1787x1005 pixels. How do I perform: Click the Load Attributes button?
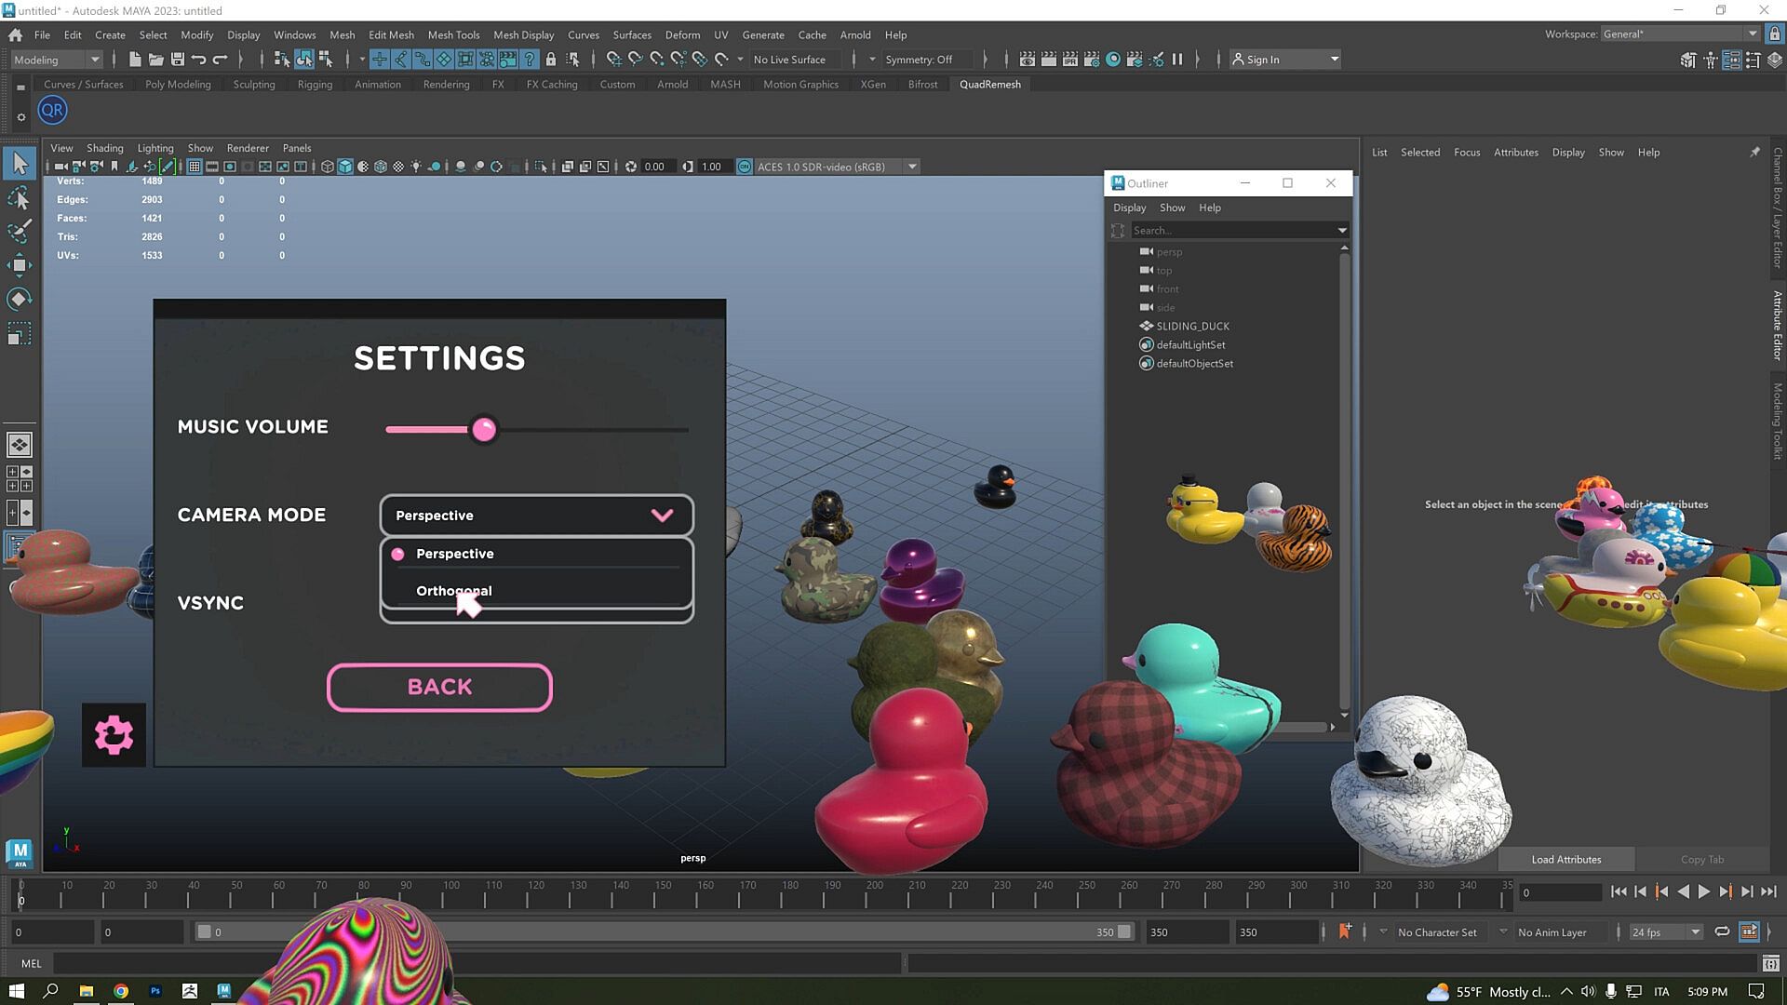point(1566,859)
